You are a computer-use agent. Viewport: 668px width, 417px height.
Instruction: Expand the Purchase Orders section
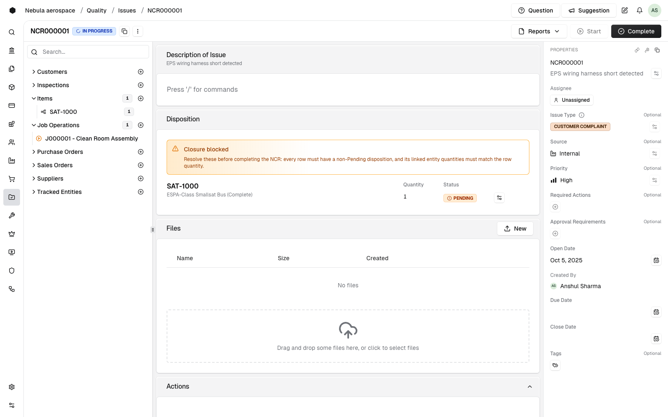(x=34, y=152)
